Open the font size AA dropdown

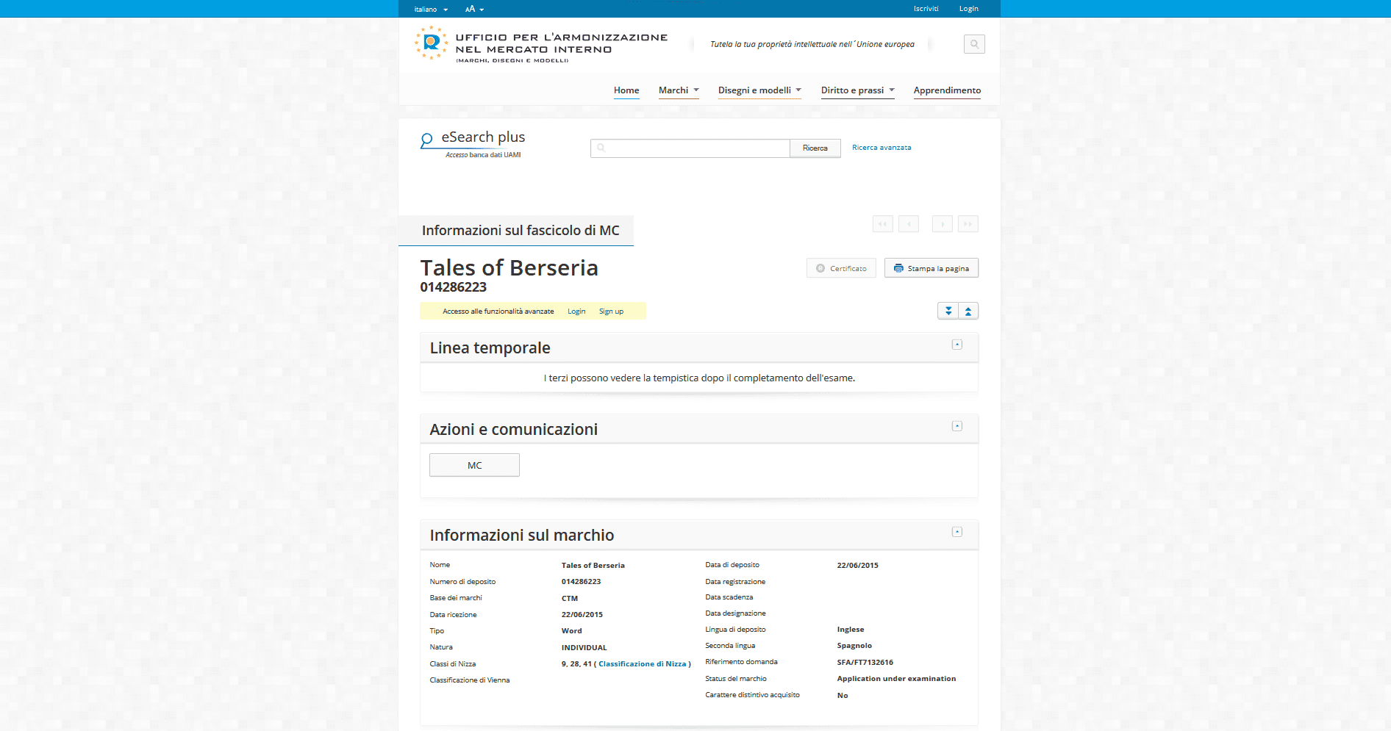474,10
